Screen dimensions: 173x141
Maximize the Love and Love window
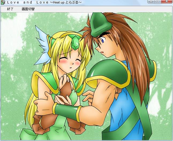point(158,2)
